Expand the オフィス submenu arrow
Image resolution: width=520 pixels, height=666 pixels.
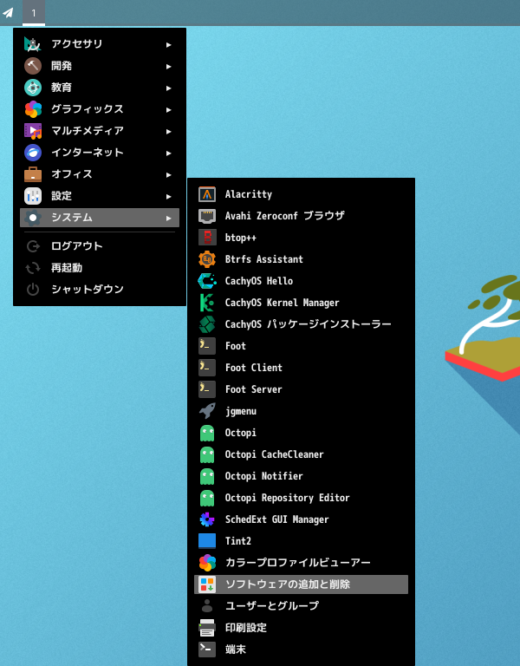[x=168, y=174]
